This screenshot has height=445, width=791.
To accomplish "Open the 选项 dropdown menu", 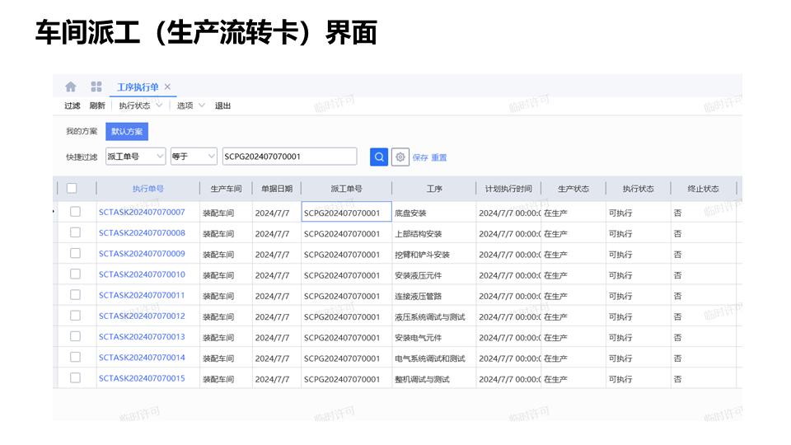I will pos(190,105).
